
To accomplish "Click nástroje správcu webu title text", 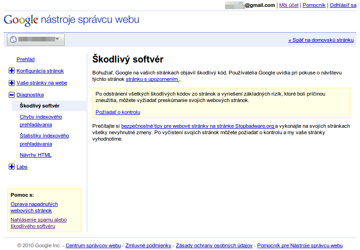I will click(90, 19).
